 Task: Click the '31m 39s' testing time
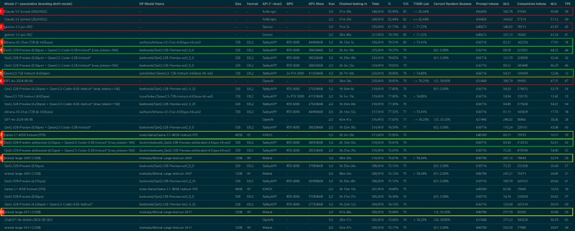(x=346, y=20)
